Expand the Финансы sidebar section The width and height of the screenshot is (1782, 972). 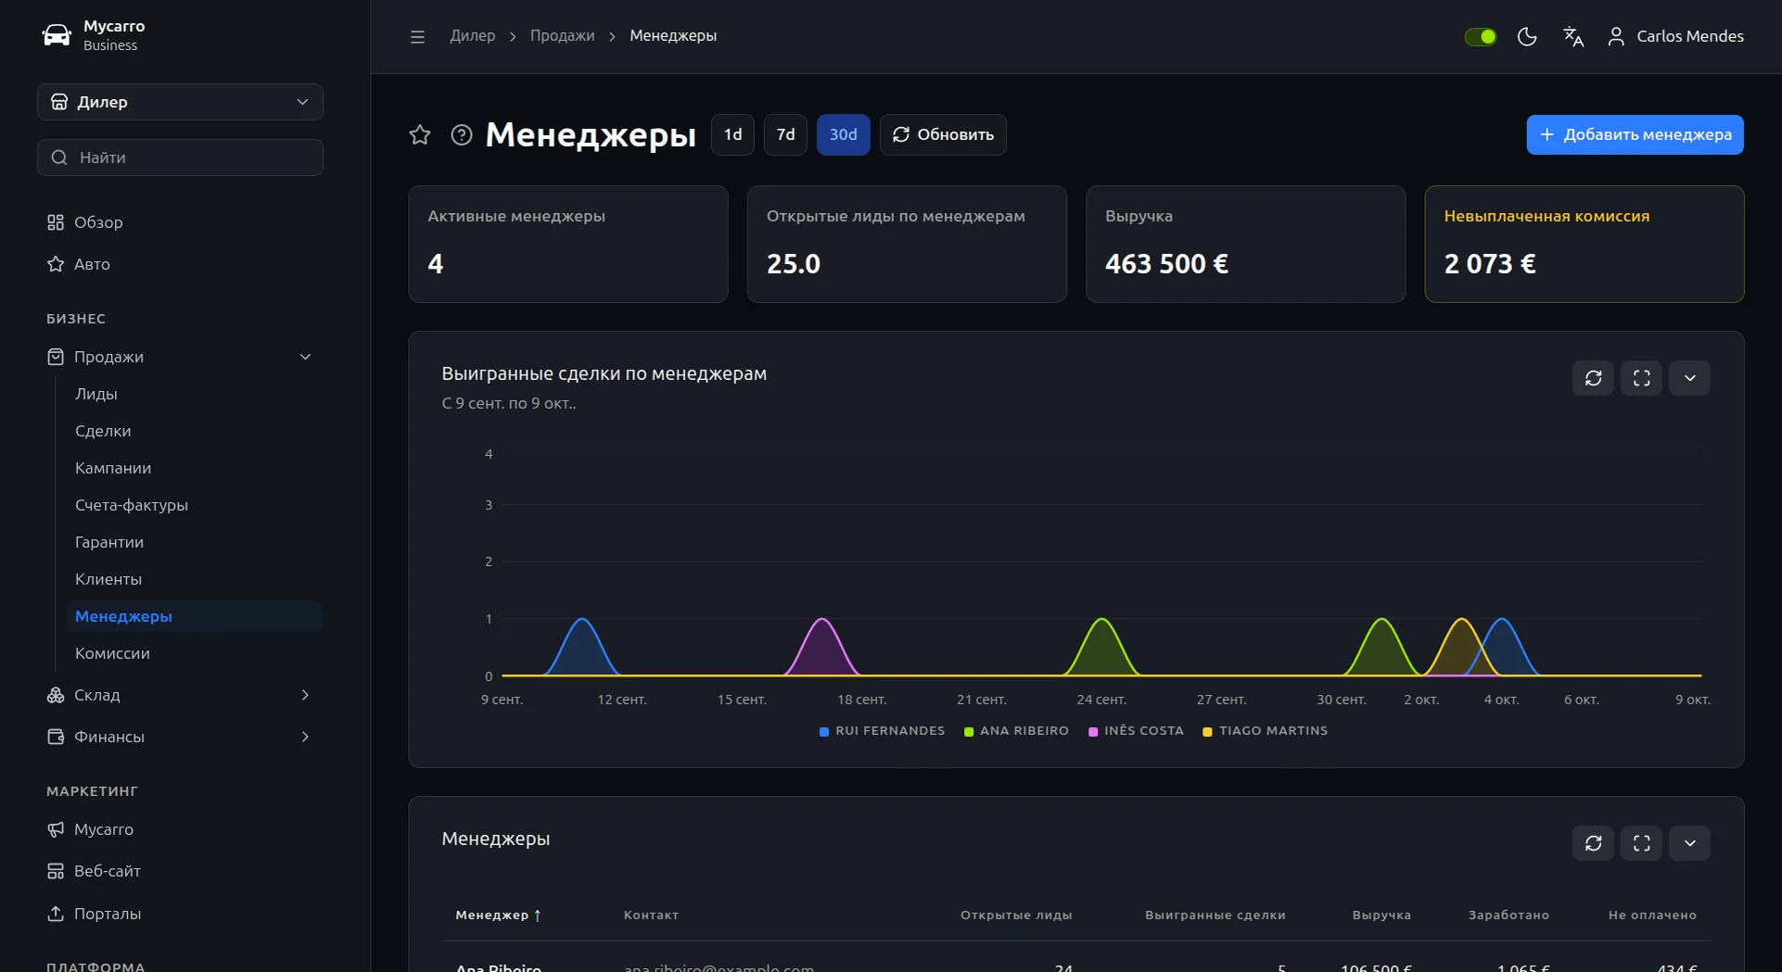click(x=180, y=737)
